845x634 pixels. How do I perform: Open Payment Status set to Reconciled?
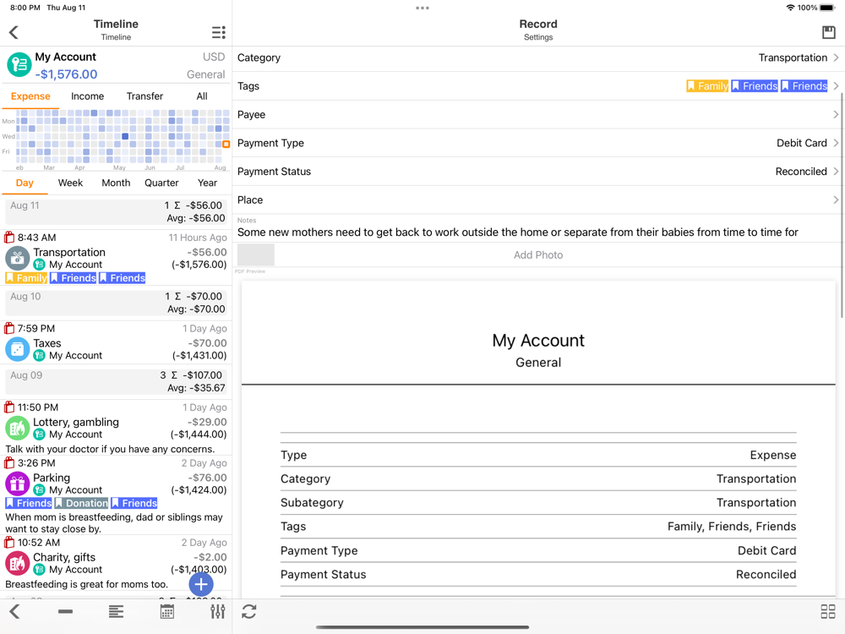pos(537,172)
